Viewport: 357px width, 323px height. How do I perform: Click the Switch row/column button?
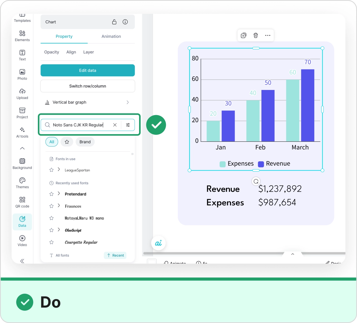tap(88, 86)
